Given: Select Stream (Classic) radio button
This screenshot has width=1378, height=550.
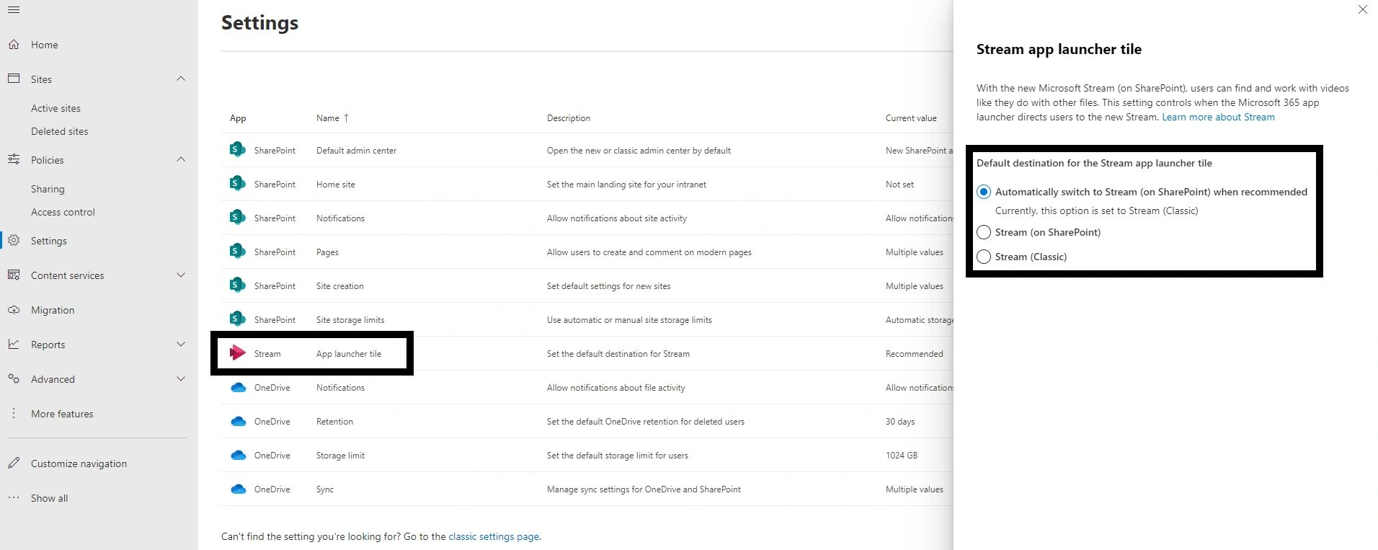Looking at the screenshot, I should pyautogui.click(x=984, y=257).
